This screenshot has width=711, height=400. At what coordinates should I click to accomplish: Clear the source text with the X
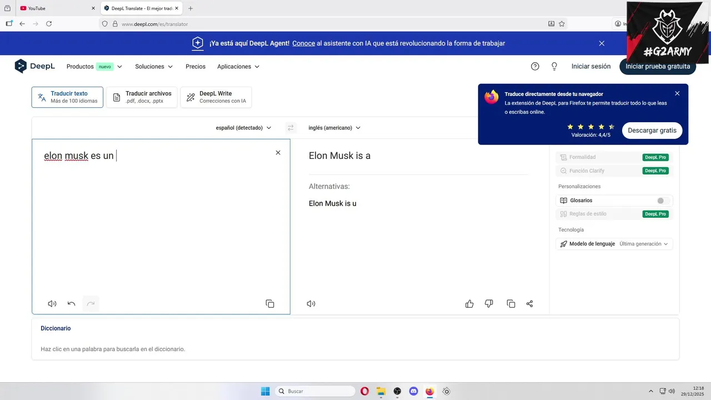coord(278,153)
